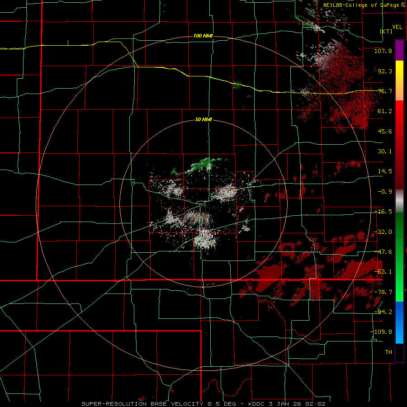This screenshot has height=407, width=407.
Task: Click the bright green segment of color bar
Action: pos(399,287)
